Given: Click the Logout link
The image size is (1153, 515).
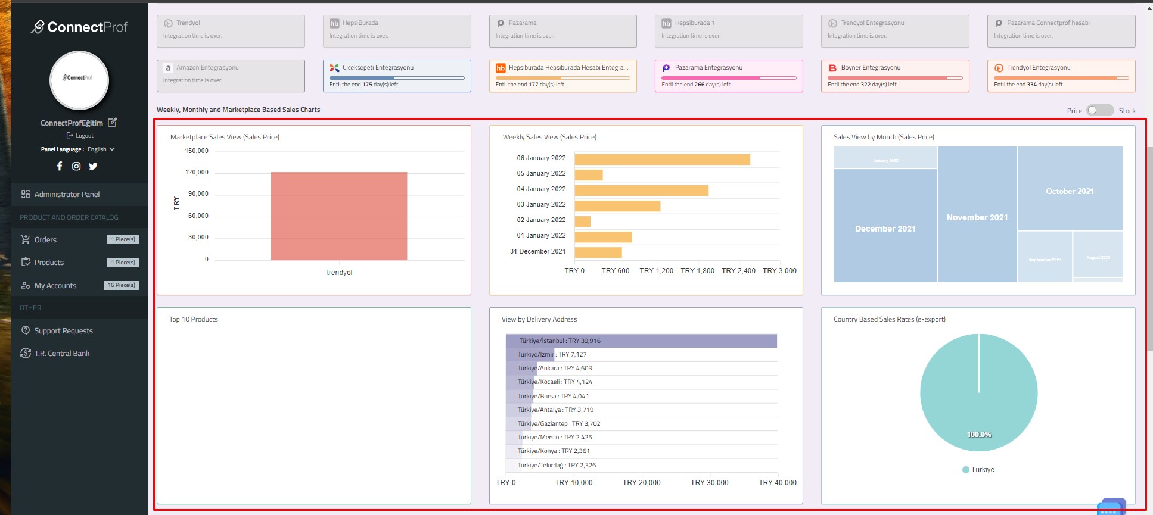Looking at the screenshot, I should click(80, 136).
